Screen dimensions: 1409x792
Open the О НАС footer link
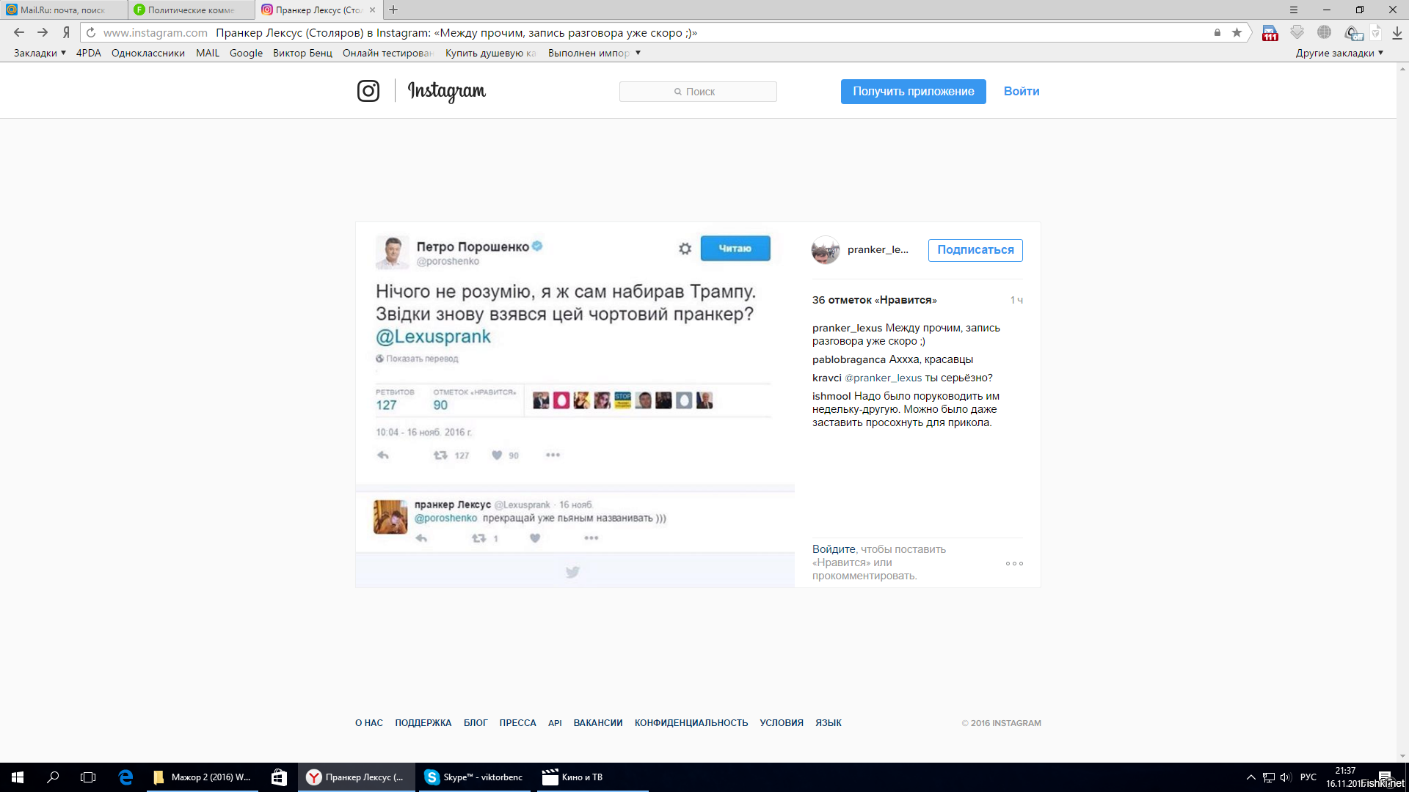(369, 723)
